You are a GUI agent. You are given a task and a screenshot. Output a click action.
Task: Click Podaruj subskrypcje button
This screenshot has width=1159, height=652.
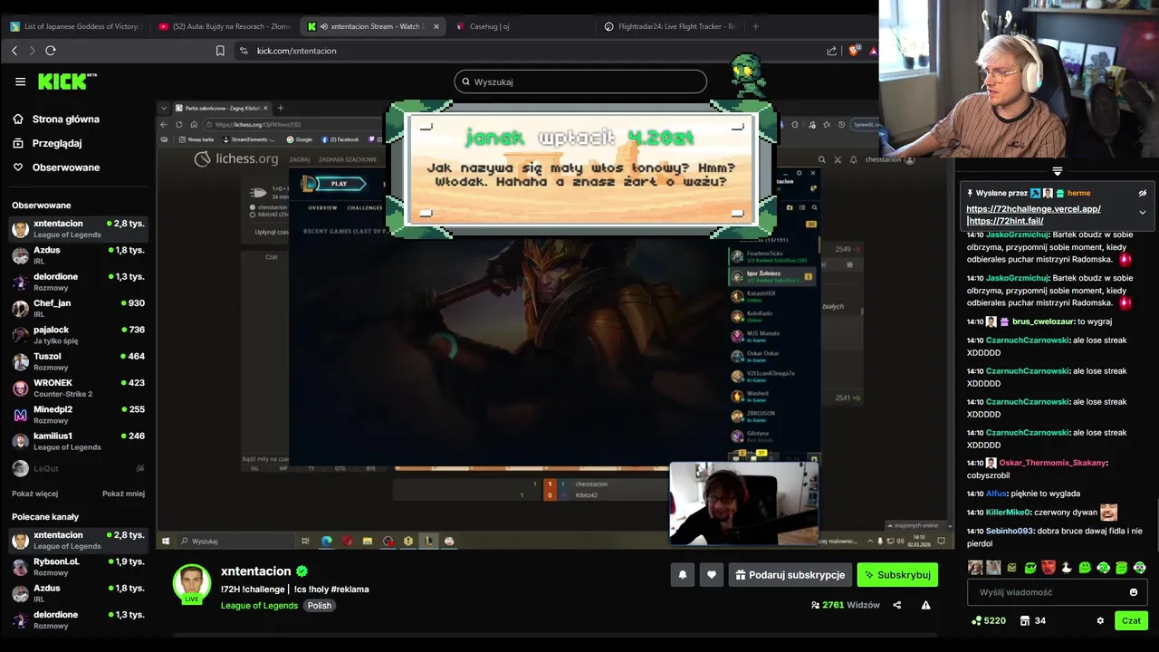(x=790, y=575)
